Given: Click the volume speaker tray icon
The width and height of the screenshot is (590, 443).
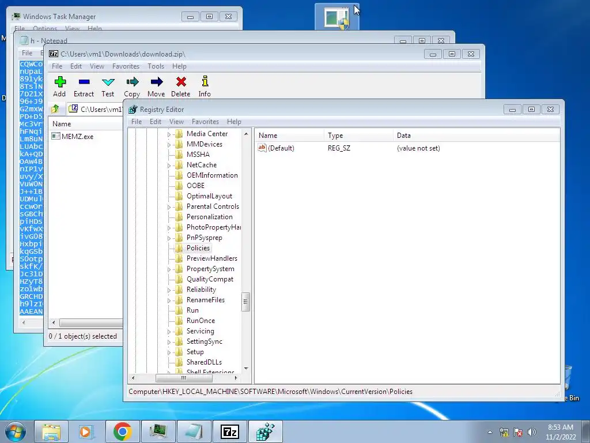Looking at the screenshot, I should tap(532, 432).
